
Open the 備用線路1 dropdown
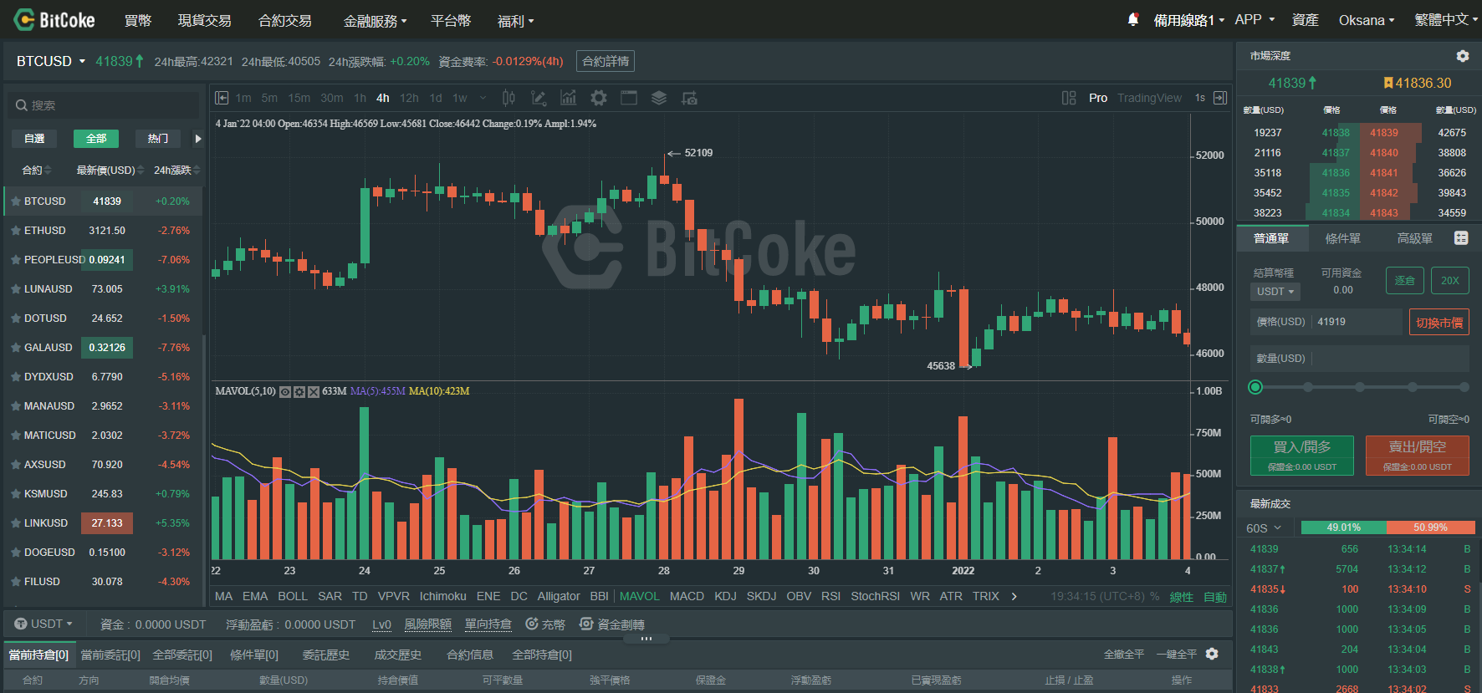[1188, 19]
